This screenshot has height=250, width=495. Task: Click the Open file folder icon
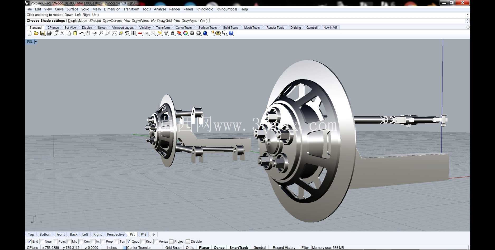36,33
